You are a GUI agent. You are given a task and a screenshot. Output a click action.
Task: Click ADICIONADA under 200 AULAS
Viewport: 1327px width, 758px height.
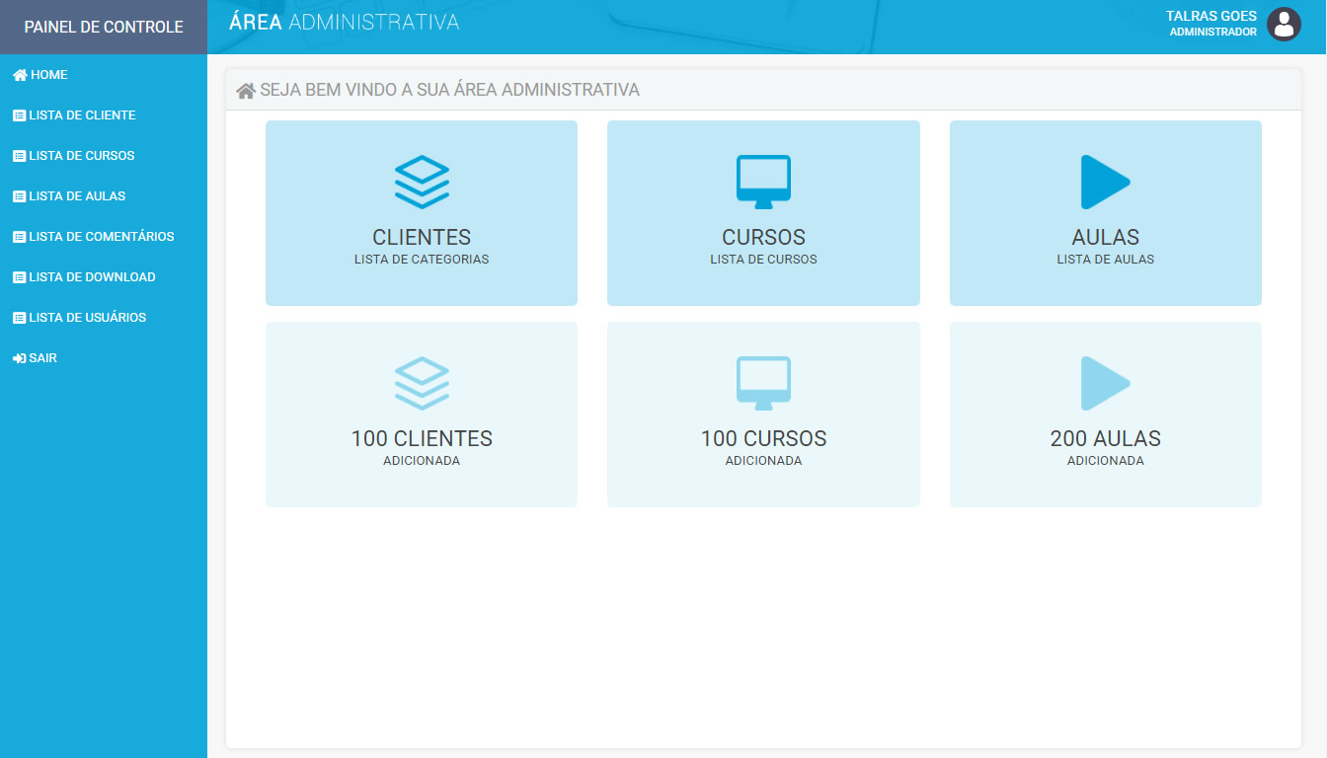pos(1105,461)
